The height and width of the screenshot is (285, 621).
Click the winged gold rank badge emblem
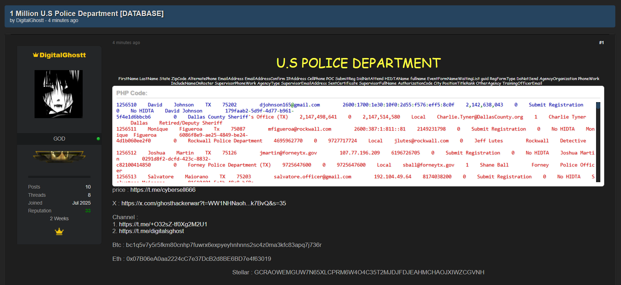(x=59, y=156)
